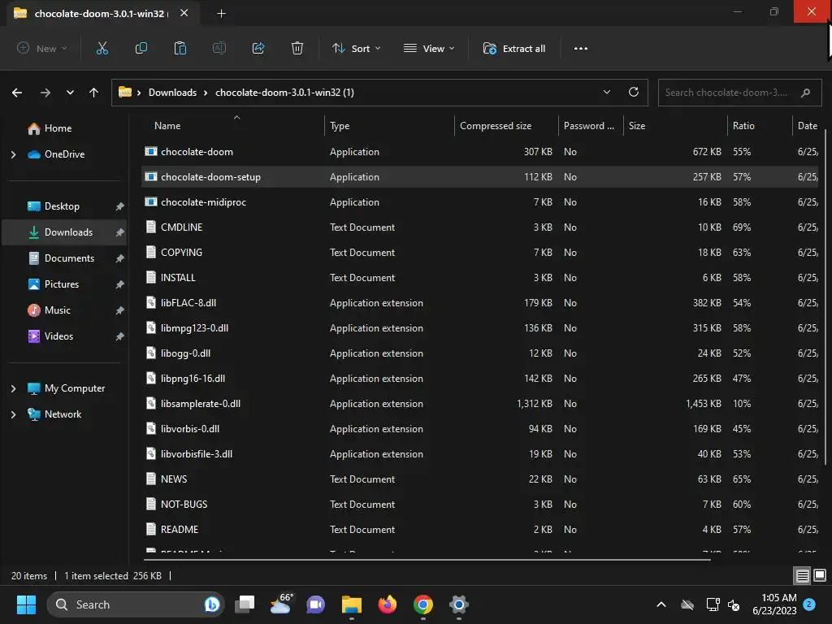Select the chocolate-midiproc file
The width and height of the screenshot is (832, 624).
click(x=479, y=202)
